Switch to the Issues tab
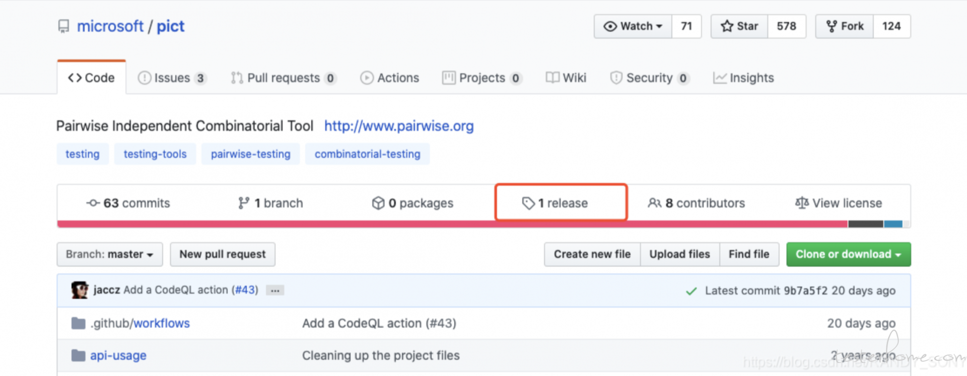Screen dimensions: 967x376 (172, 78)
